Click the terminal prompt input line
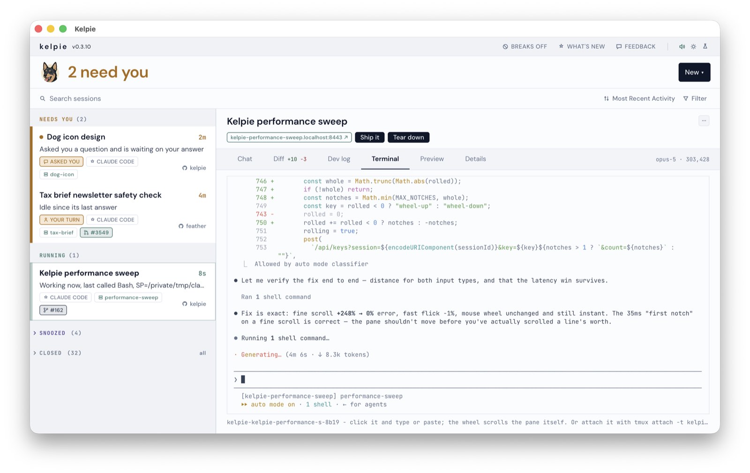The image size is (750, 473). [x=469, y=380]
